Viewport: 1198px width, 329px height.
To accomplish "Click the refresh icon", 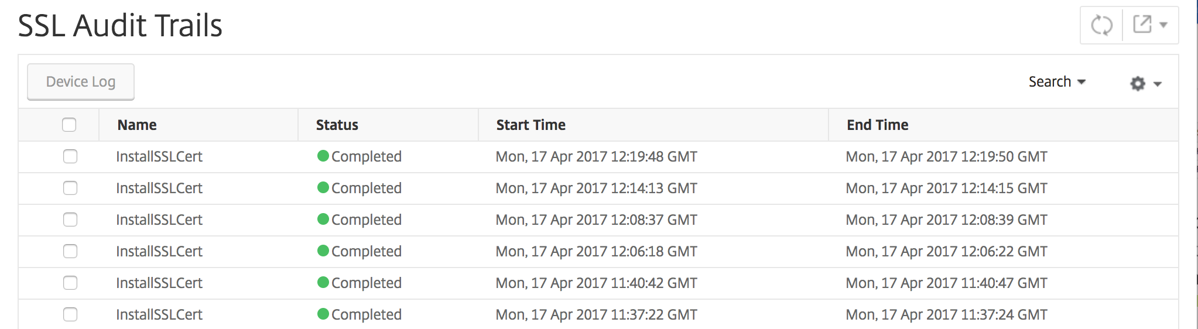I will pos(1101,25).
